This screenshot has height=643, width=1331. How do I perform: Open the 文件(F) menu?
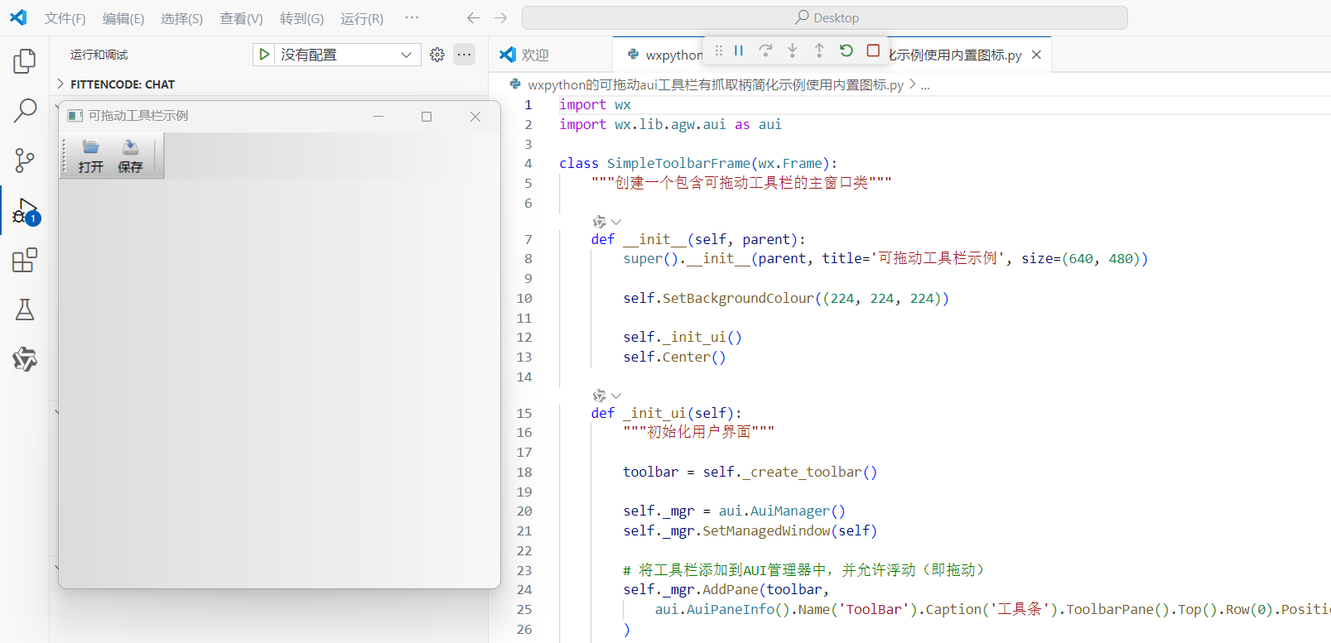[65, 18]
